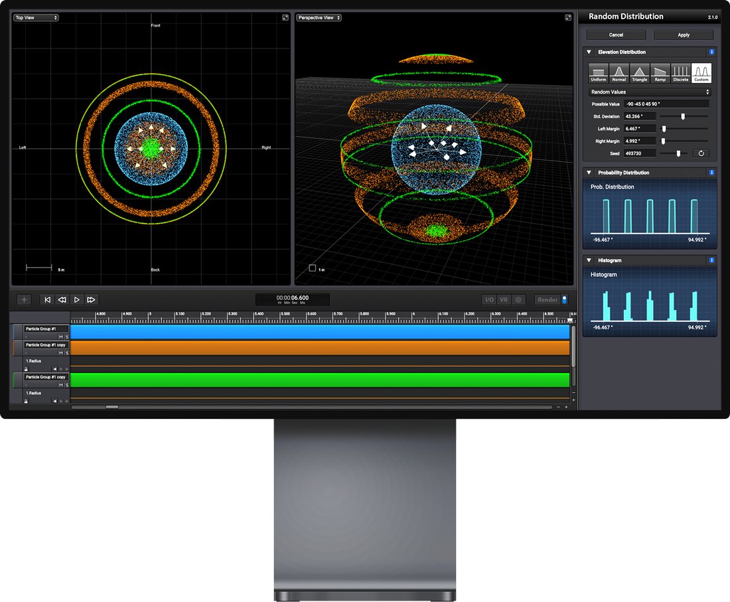Viewport: 730px width, 602px height.
Task: Select the Custom distribution shape
Action: pyautogui.click(x=701, y=73)
